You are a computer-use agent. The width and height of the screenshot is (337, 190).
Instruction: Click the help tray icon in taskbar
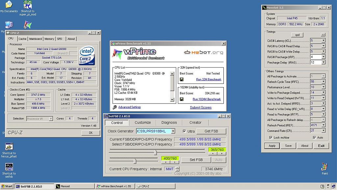[x=322, y=186]
